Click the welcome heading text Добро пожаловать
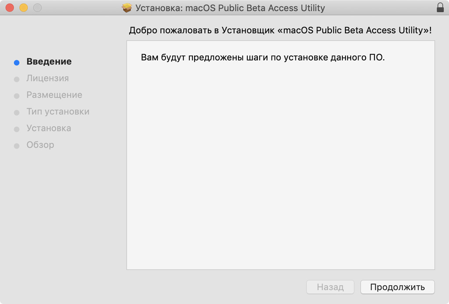Image resolution: width=449 pixels, height=304 pixels. click(x=171, y=30)
